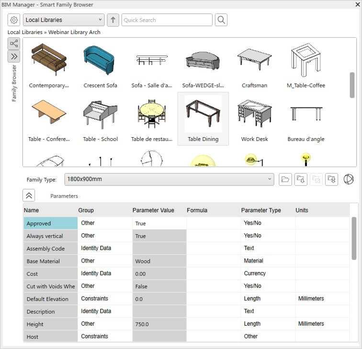This screenshot has width=362, height=349.
Task: Select the Approved parameter row name
Action: coord(51,223)
